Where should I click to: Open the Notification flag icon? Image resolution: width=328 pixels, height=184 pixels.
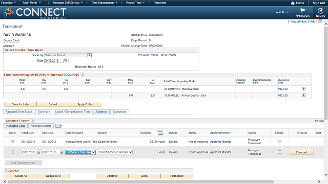(302, 11)
